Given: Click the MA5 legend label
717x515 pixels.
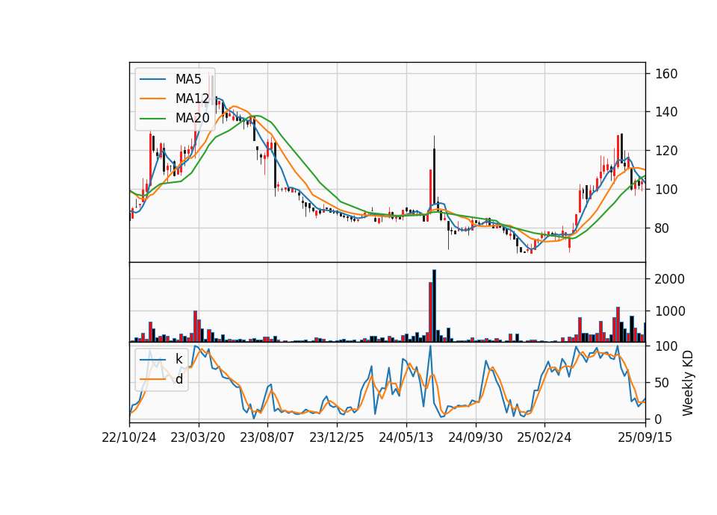Looking at the screenshot, I should [x=188, y=79].
